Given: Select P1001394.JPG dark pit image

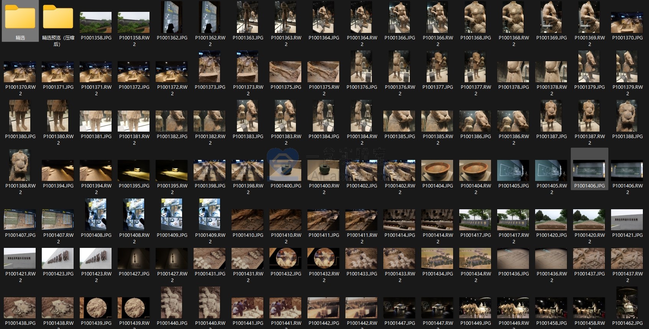Looking at the screenshot, I should pyautogui.click(x=58, y=170).
